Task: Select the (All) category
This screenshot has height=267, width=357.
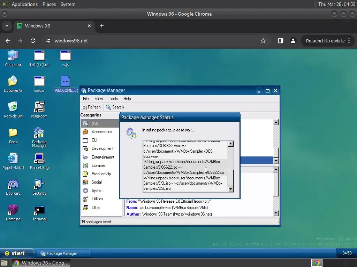Action: point(100,123)
